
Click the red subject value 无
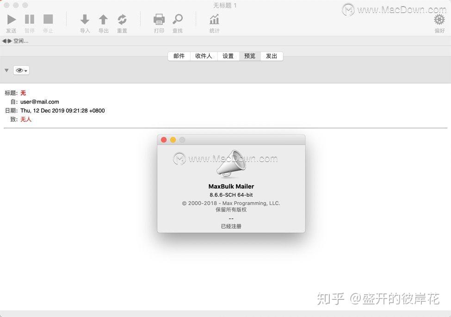point(23,93)
